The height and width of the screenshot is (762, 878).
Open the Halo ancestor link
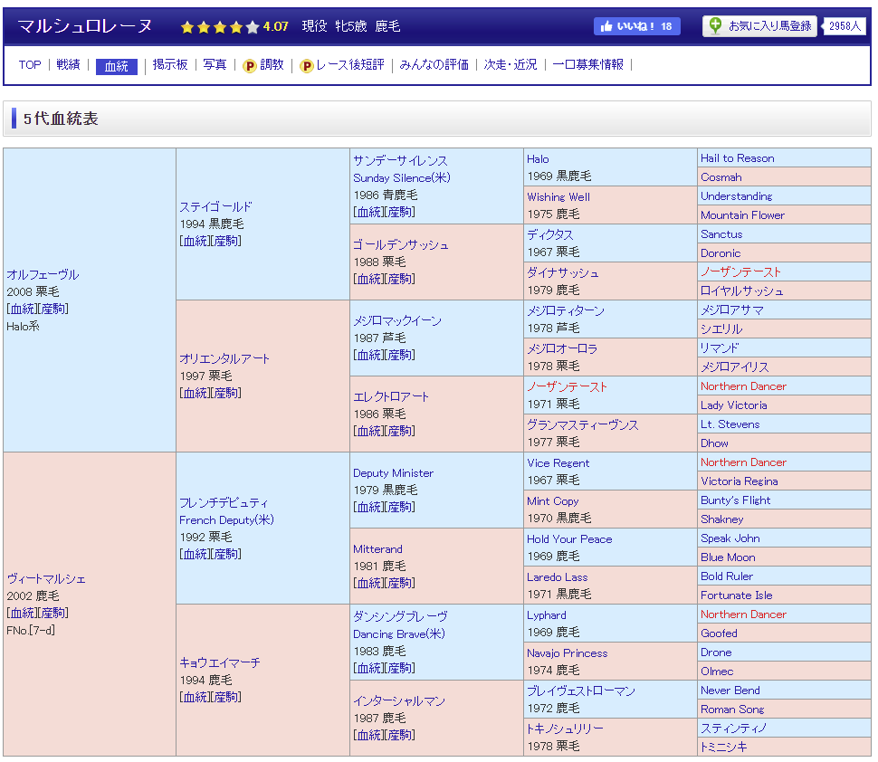pos(538,159)
